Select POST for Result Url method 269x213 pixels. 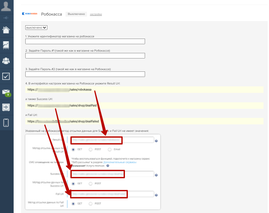[91, 149]
